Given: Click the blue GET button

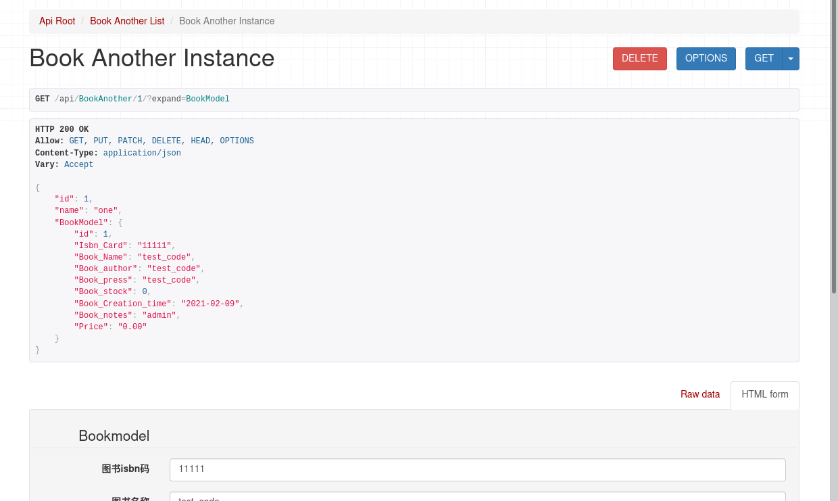Looking at the screenshot, I should [x=764, y=59].
